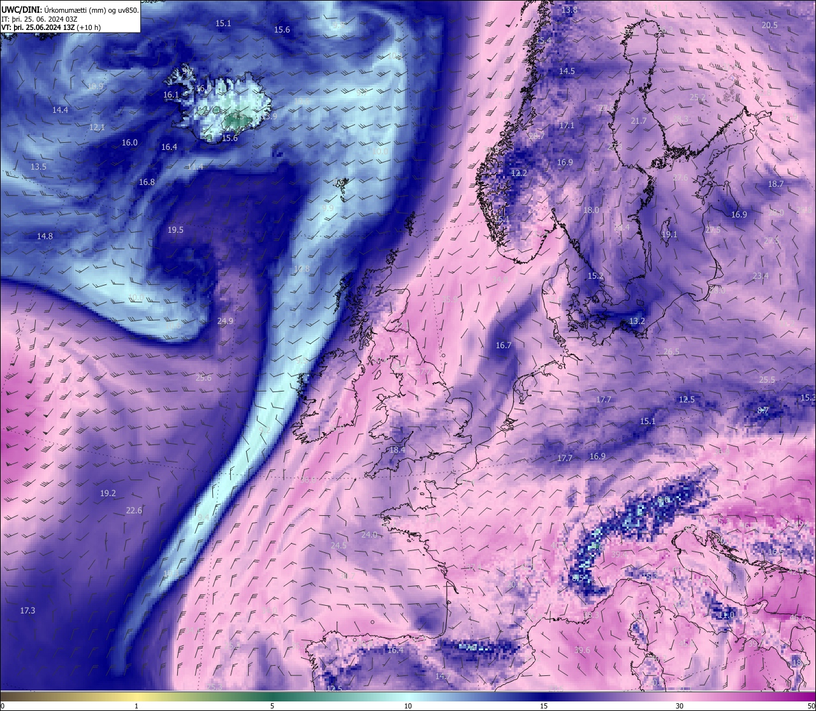This screenshot has height=711, width=816.
Task: Click the UWC/DINI Úrkomumætti title text
Action: [x=69, y=10]
